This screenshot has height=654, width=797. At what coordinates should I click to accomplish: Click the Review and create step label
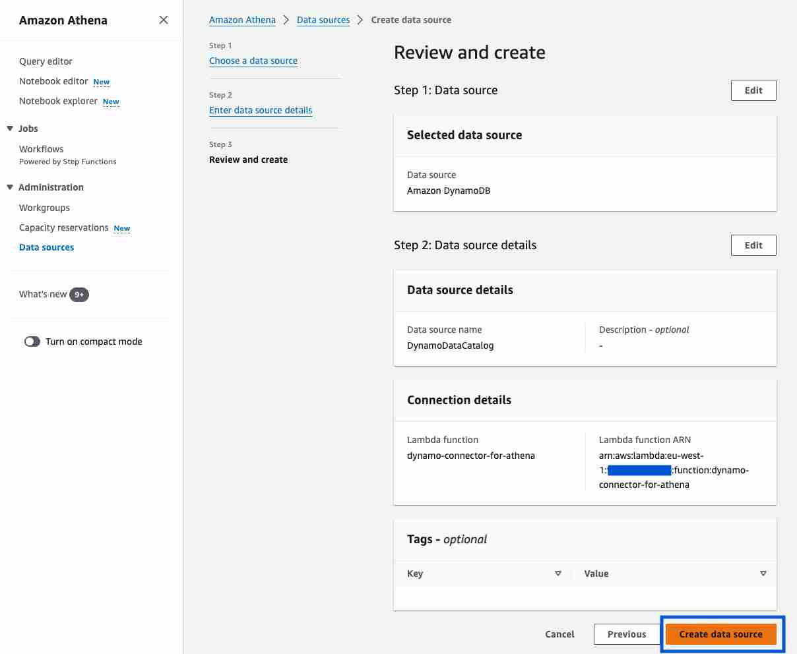(x=248, y=160)
